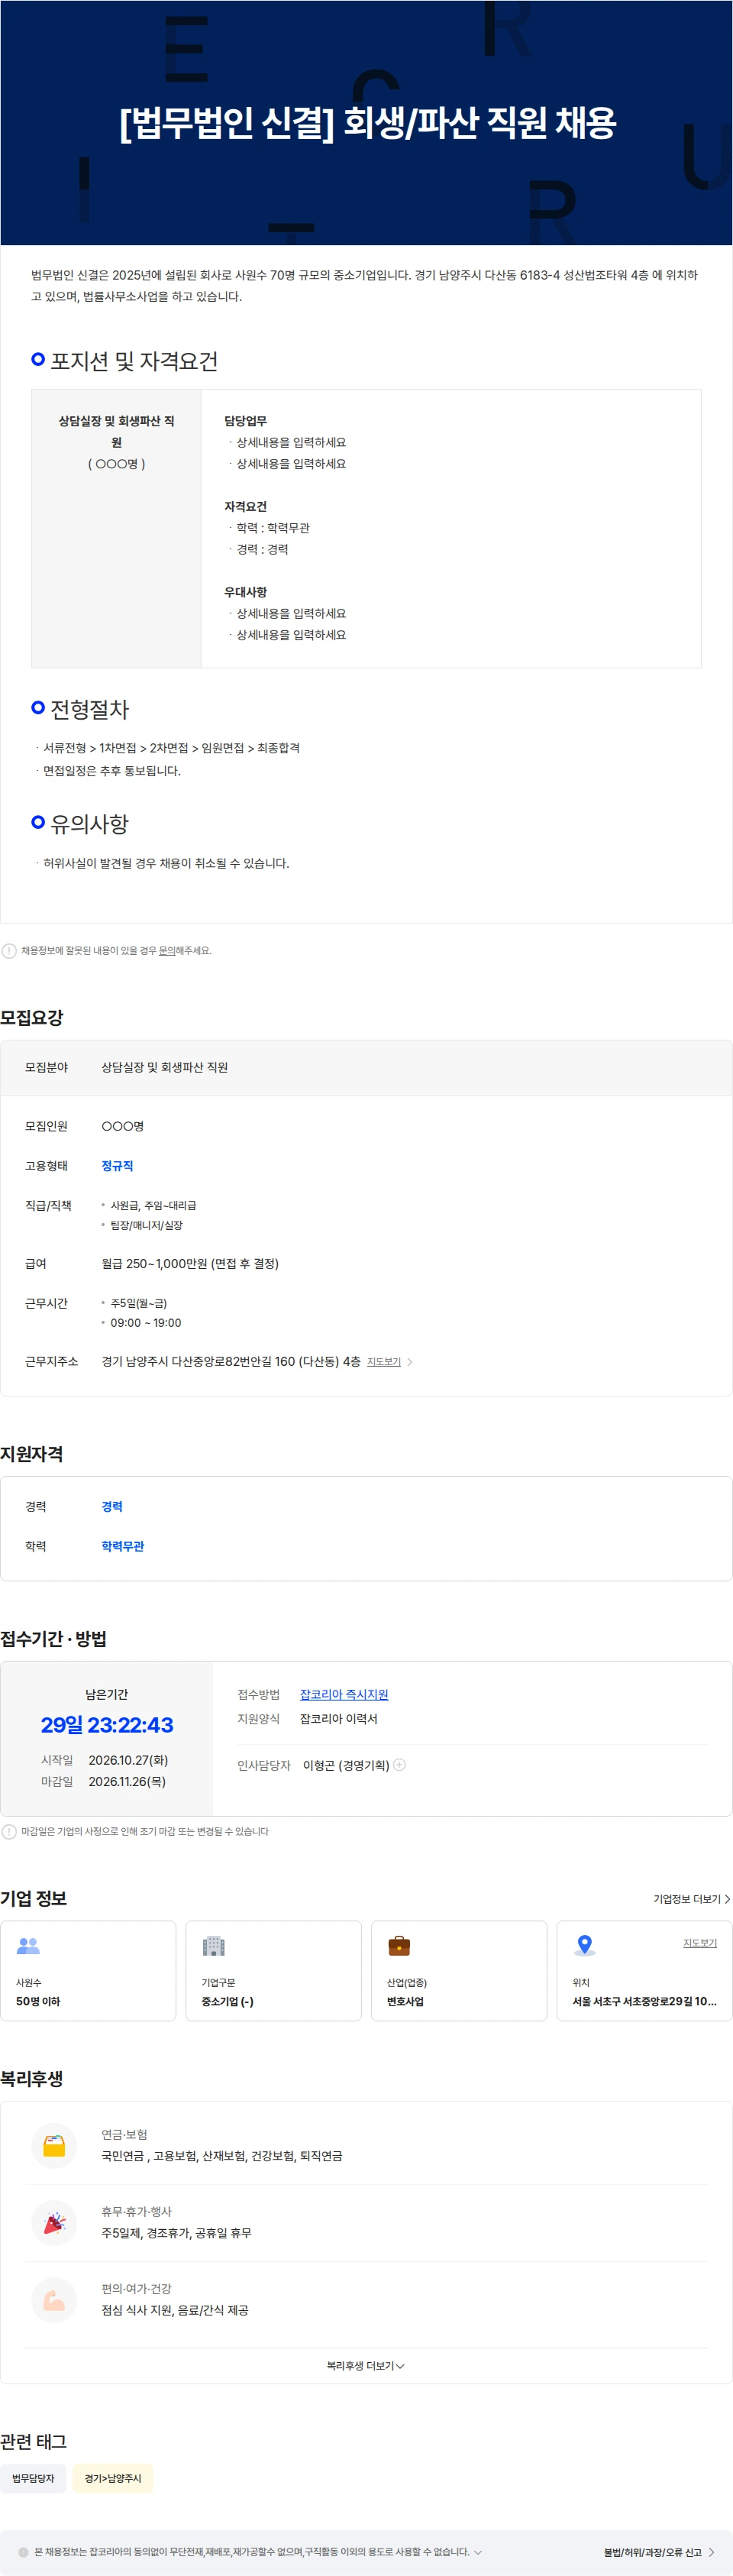Click the 위치 map pin icon
733x2576 pixels.
585,1946
